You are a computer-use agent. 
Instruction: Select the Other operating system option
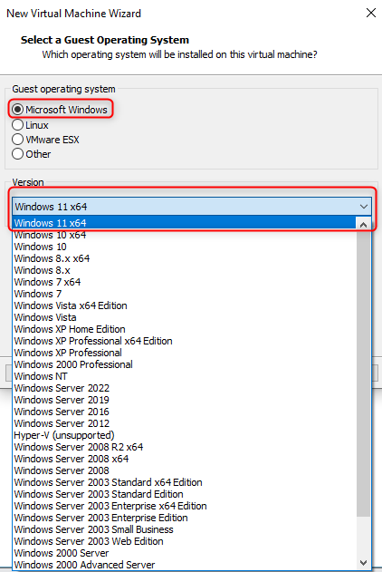(17, 154)
